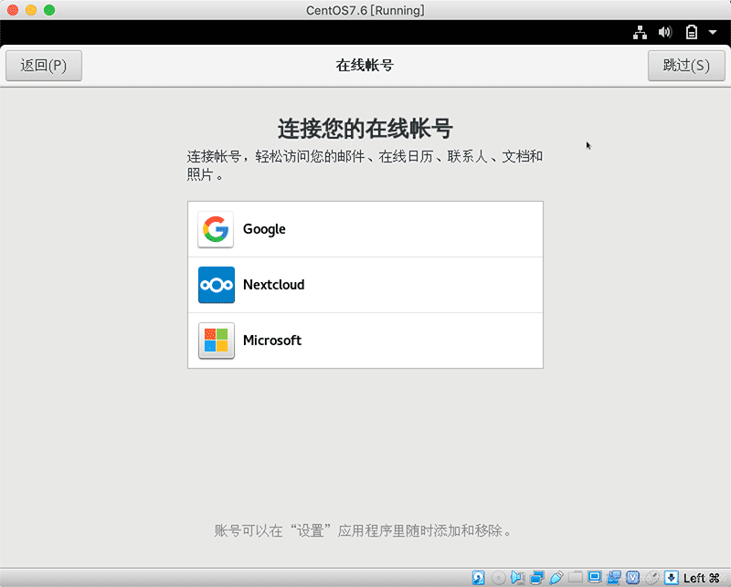Click the VirtualBox optical drive status icon
Viewport: 731px width, 587px height.
pos(497,577)
